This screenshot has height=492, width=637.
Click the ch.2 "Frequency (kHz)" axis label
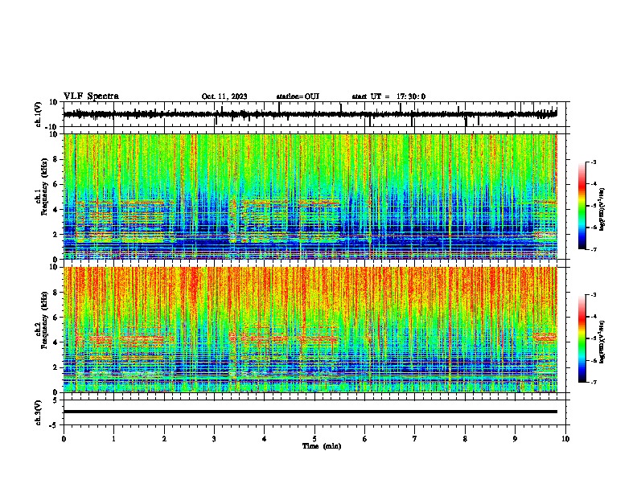click(x=44, y=320)
